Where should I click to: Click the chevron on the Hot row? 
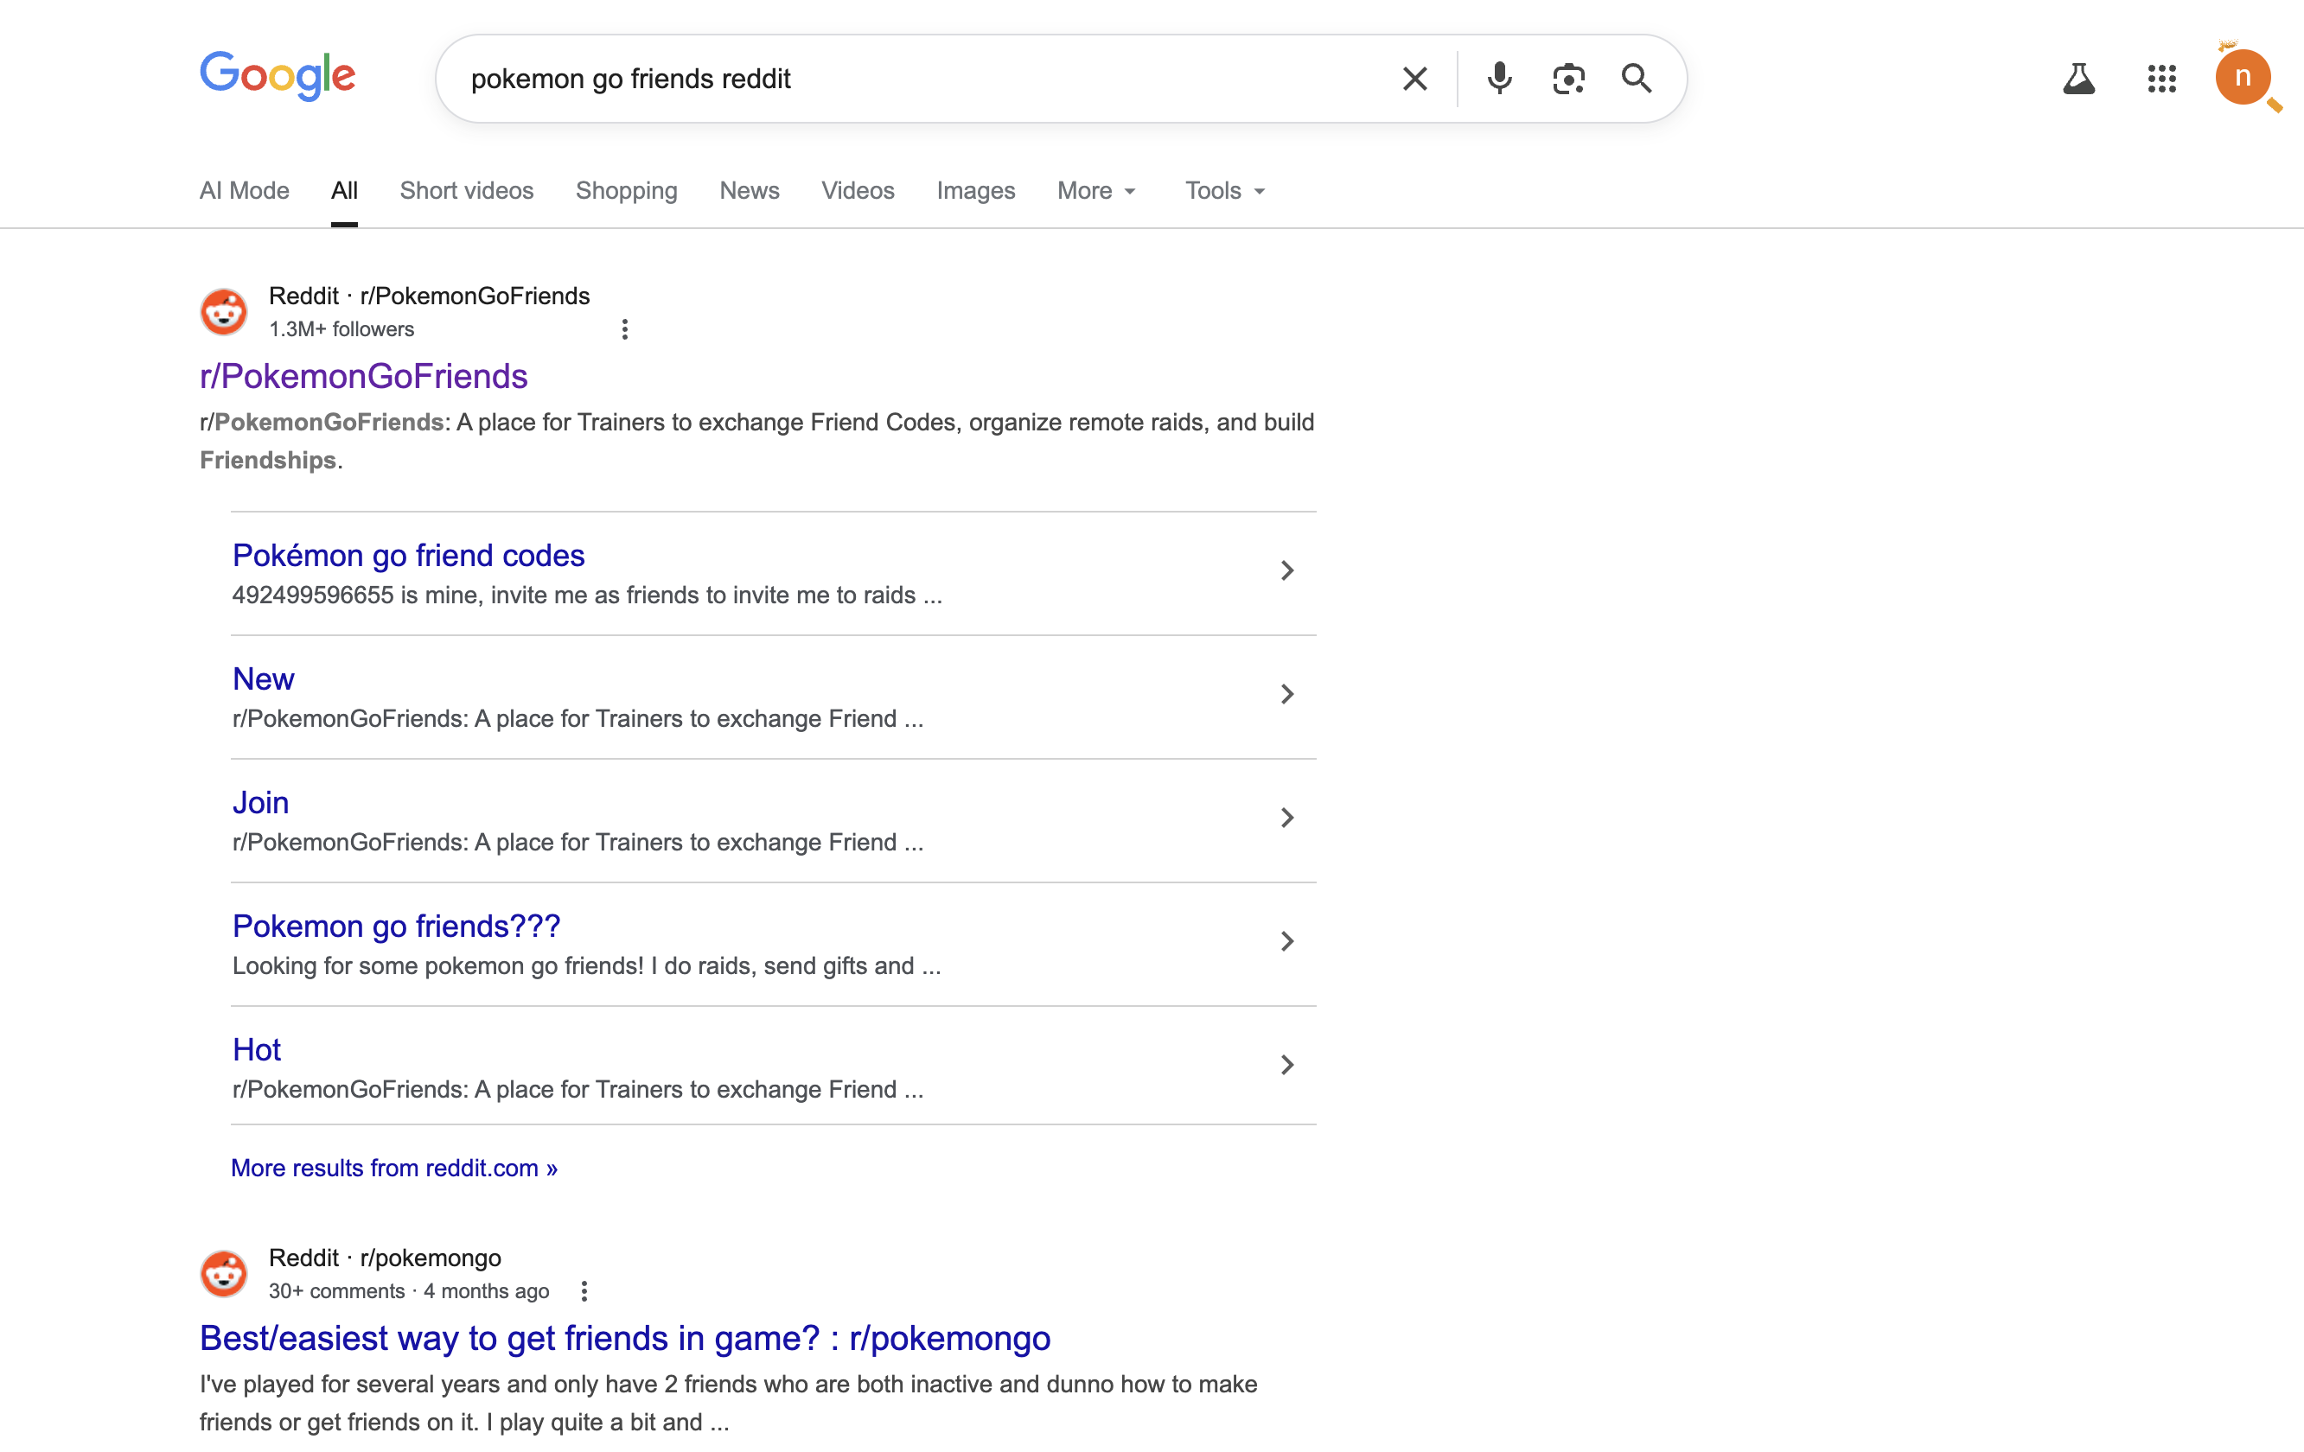click(x=1287, y=1065)
